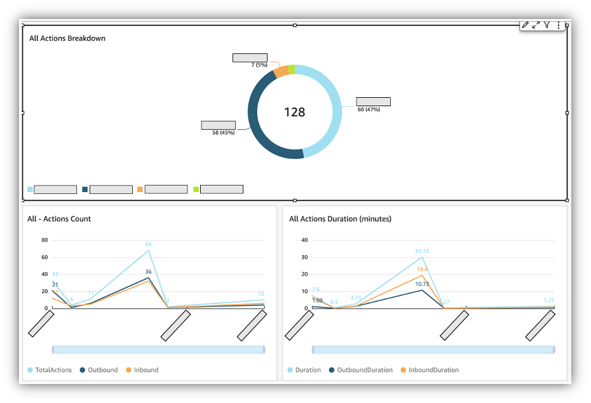Open the three-dot options menu
The width and height of the screenshot is (591, 403).
tap(559, 25)
